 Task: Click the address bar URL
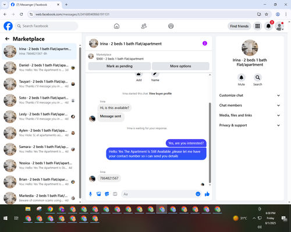point(72,14)
